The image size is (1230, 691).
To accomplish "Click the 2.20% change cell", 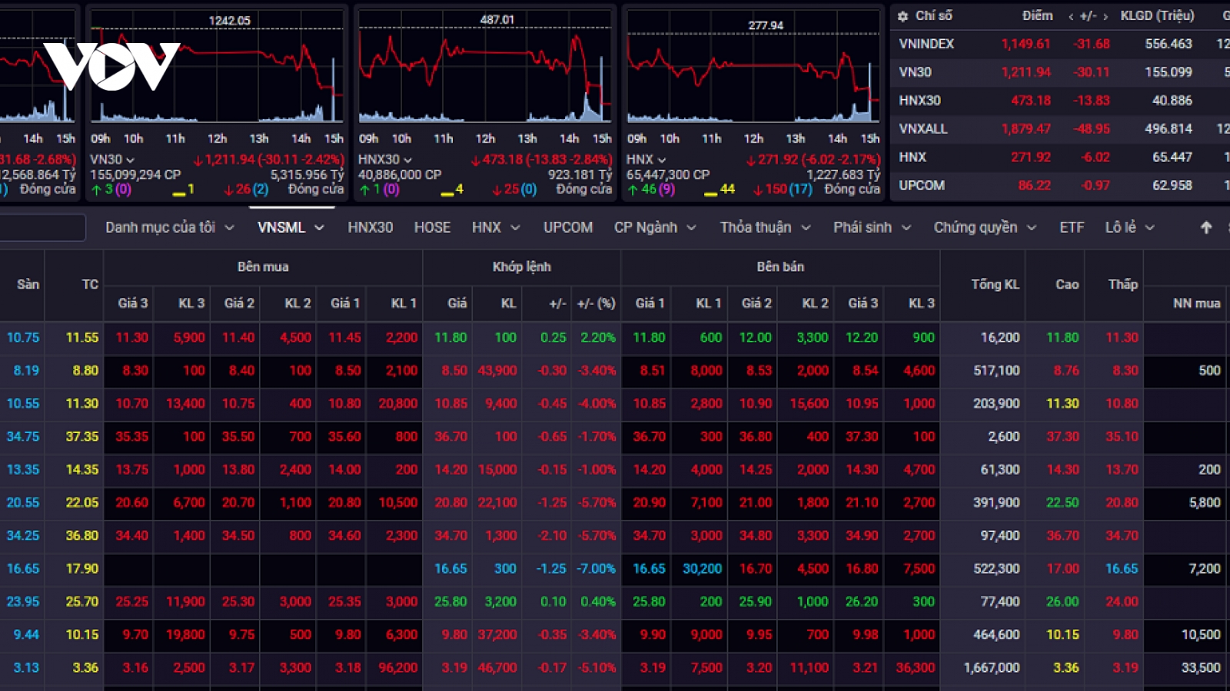I will click(597, 338).
